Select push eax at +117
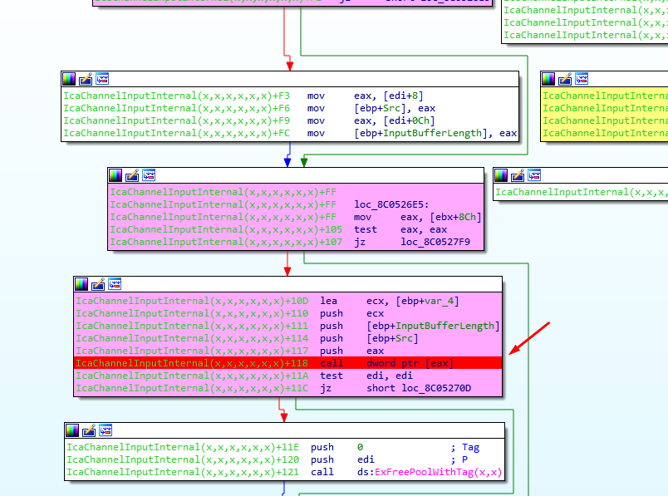Viewport: 668px width, 496px height. pyautogui.click(x=352, y=351)
